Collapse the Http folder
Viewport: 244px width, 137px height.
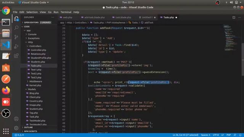(39, 42)
